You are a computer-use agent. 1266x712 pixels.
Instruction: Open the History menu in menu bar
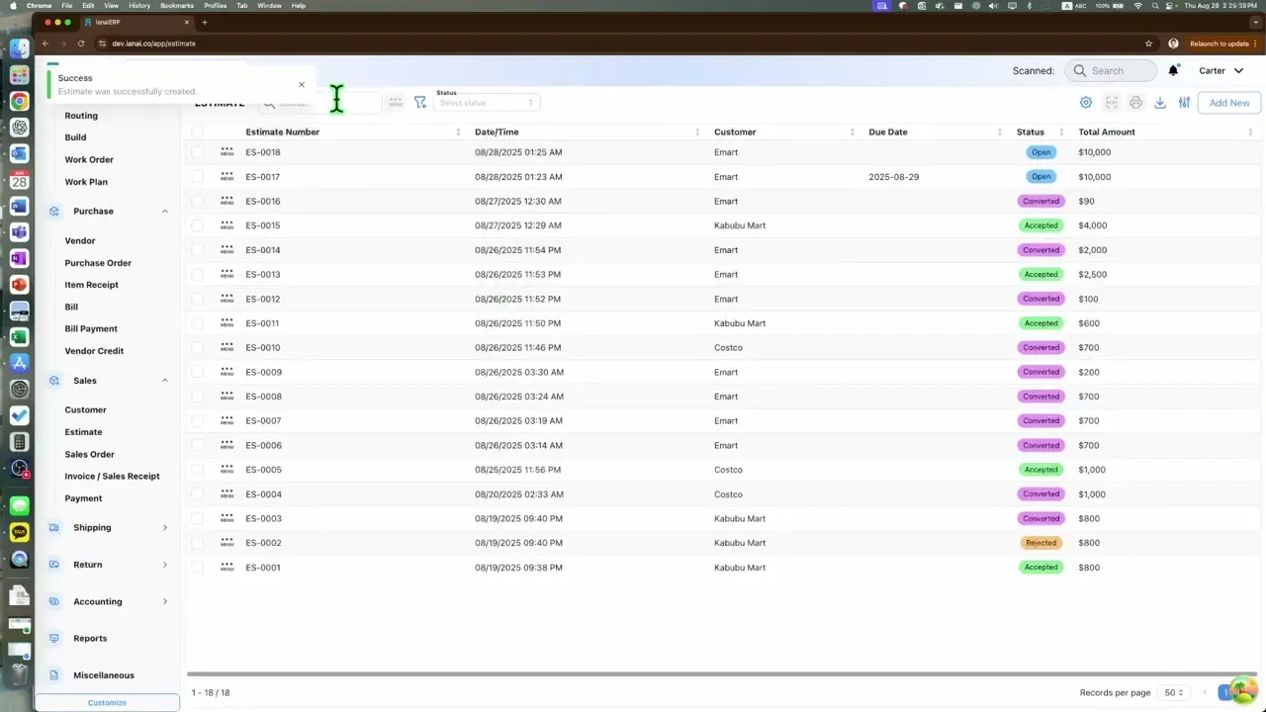tap(139, 6)
